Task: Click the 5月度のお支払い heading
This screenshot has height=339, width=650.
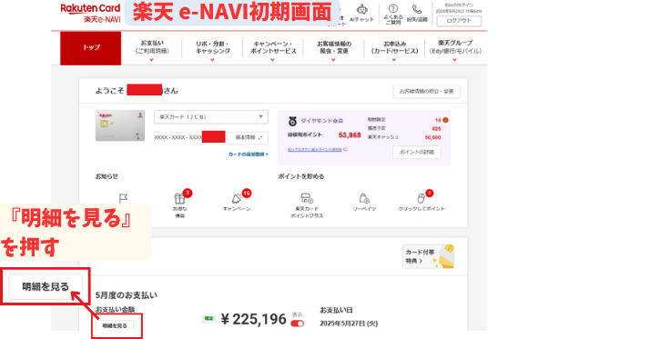Action: click(127, 295)
